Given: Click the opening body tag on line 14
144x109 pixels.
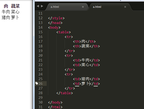Looking at the screenshot, I should (54, 28).
